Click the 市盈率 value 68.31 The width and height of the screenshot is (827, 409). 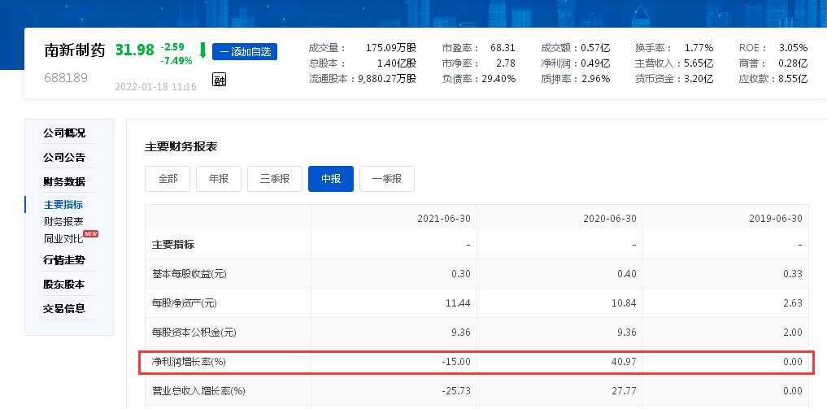coord(503,48)
